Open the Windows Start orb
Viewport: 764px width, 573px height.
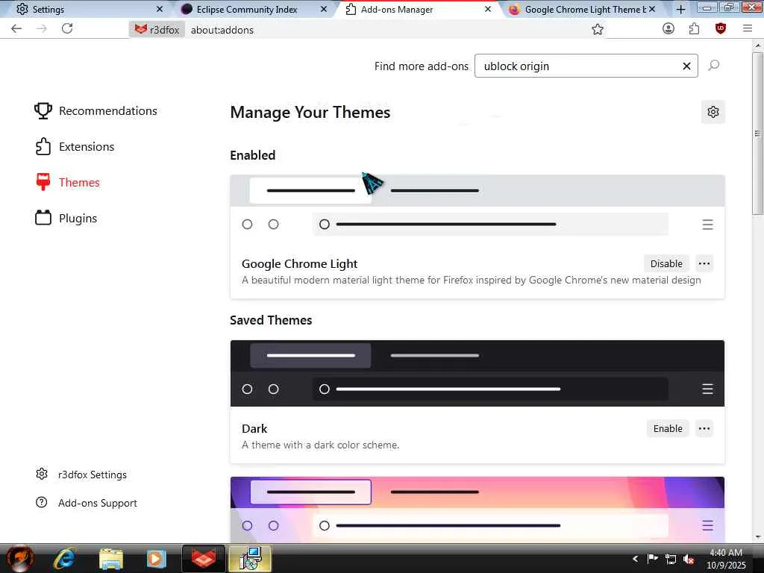click(19, 558)
